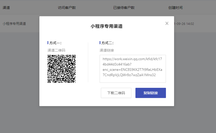The width and height of the screenshot is (216, 133).
Task: Click the 访问客户数 column header
Action: click(x=67, y=8)
